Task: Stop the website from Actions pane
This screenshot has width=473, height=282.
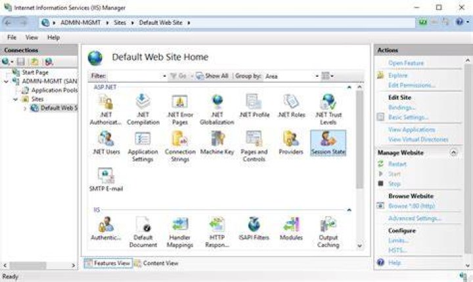Action: [394, 184]
